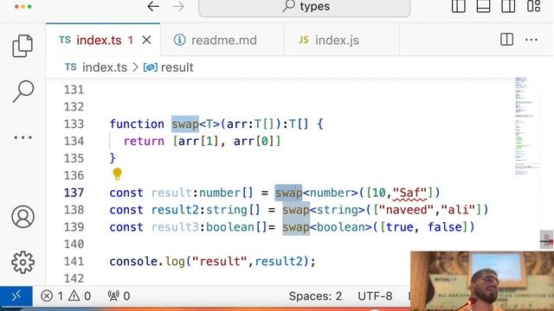The image size is (554, 311).
Task: Click the types command center search box
Action: point(304,7)
